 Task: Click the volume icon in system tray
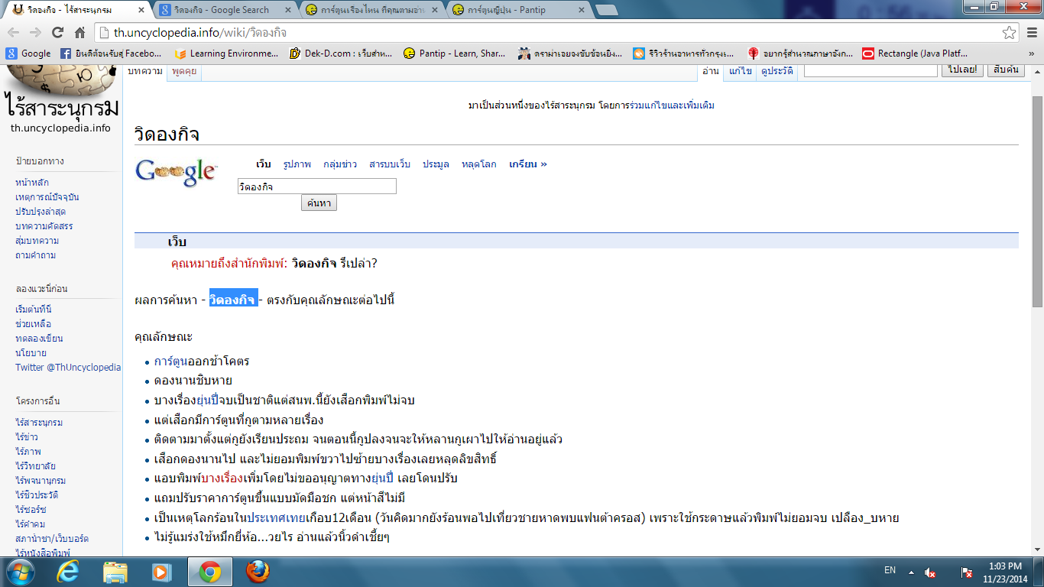pos(930,572)
